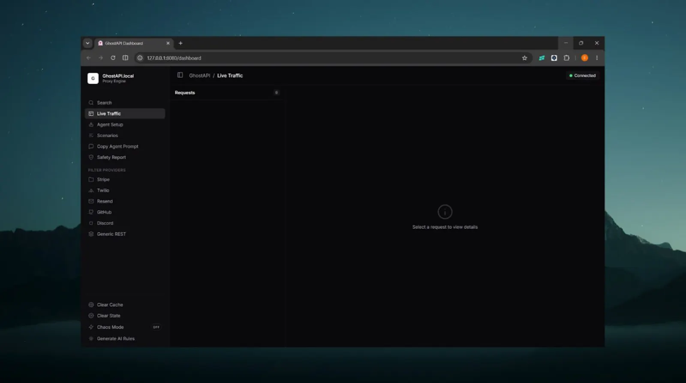Click the Connected status badge
This screenshot has height=383, width=686.
click(582, 75)
